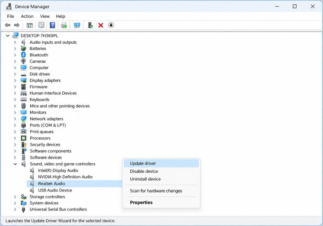This screenshot has width=323, height=226.
Task: Click the Human Interface Devices icon
Action: (24, 93)
